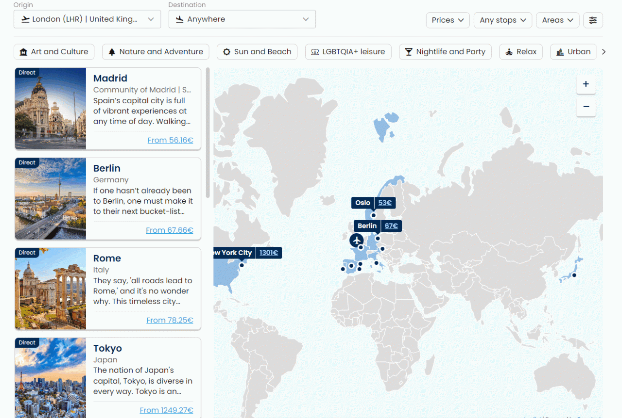Open the Origin London (LHR) dropdown
This screenshot has width=622, height=418.
click(87, 19)
